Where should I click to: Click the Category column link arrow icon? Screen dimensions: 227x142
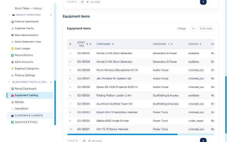[x=169, y=44]
